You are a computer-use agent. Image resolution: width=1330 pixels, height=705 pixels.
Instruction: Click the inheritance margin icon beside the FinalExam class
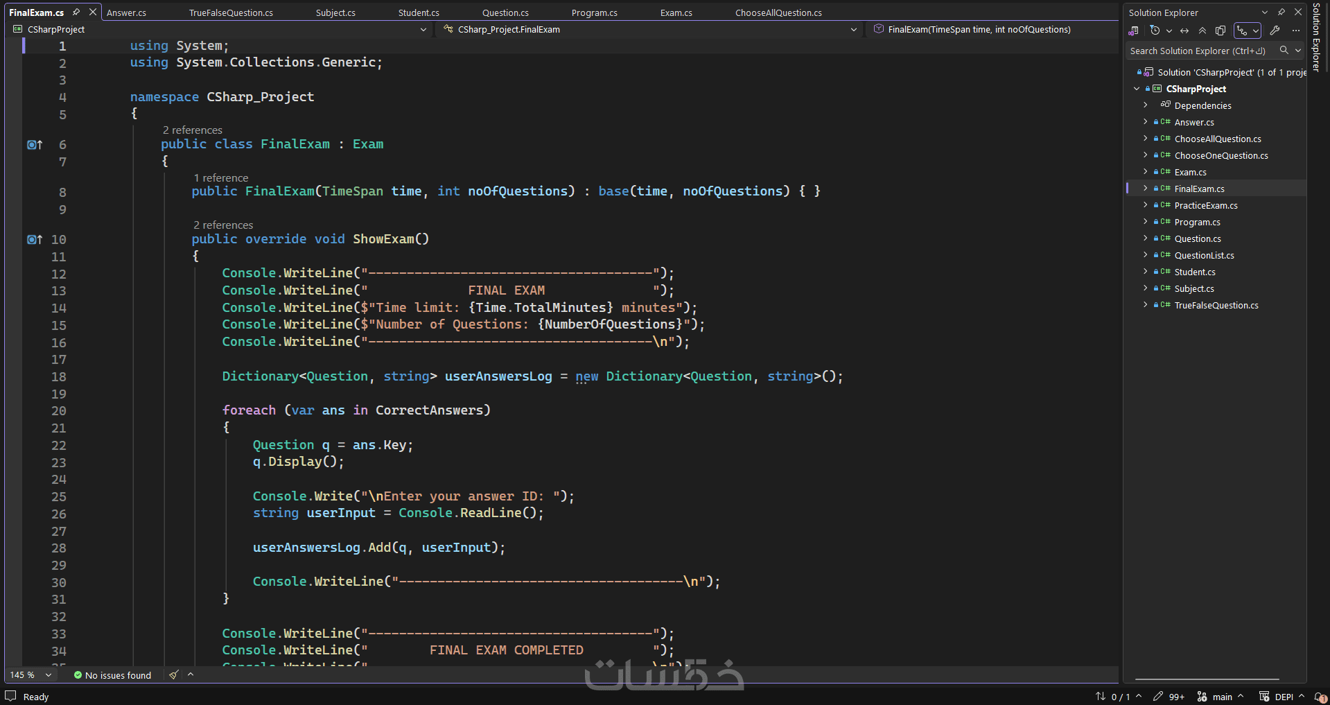click(35, 144)
